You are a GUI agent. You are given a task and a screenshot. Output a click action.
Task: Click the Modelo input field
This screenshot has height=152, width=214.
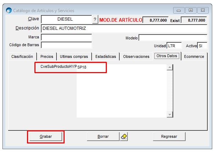172,38
